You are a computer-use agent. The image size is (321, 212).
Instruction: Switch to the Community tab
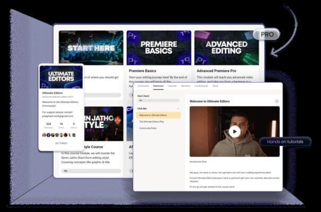click(x=143, y=86)
